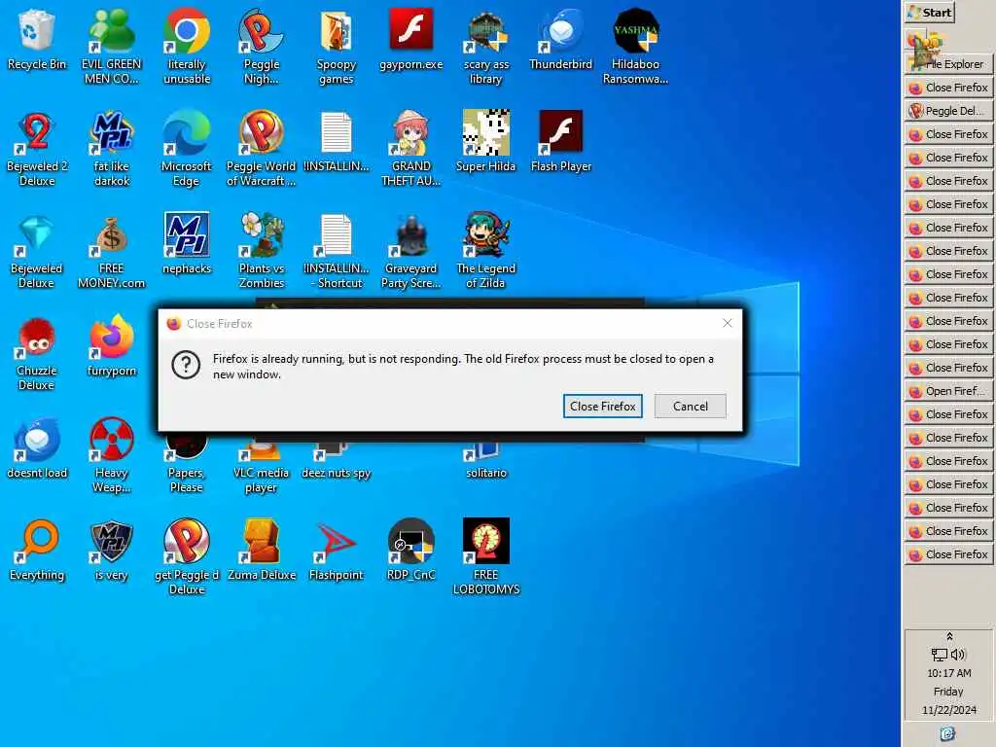The image size is (996, 747).
Task: Dismiss the dialog with its X button
Action: tap(728, 323)
